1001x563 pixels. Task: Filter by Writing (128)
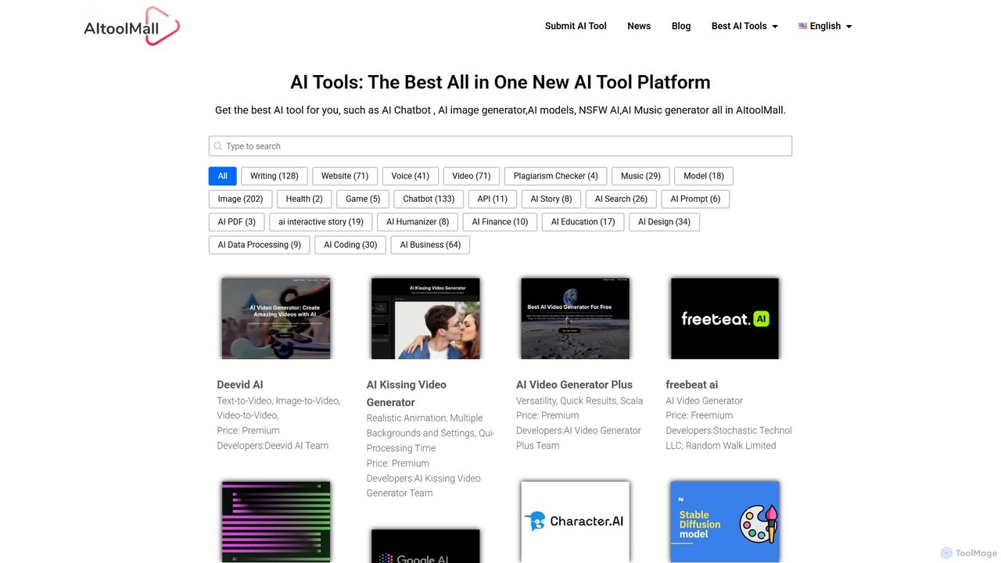point(274,176)
